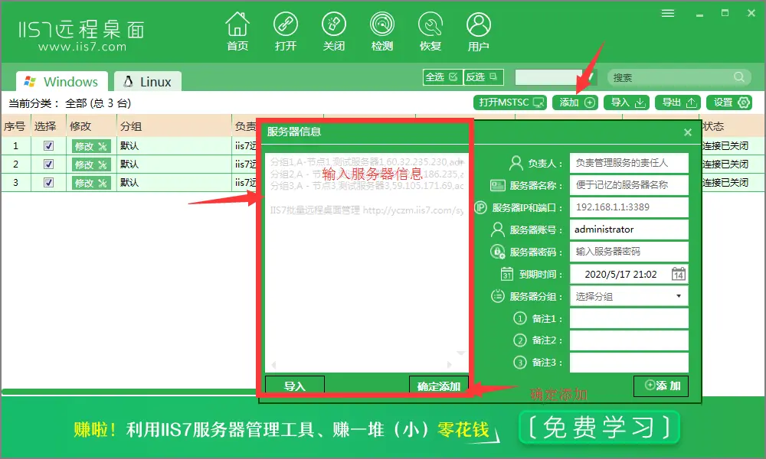
Task: Click the 服务器账号 administrator field
Action: 629,229
